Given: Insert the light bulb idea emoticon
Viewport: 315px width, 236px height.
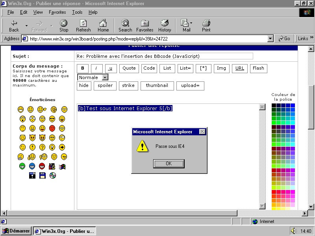Looking at the screenshot, I should [x=52, y=147].
